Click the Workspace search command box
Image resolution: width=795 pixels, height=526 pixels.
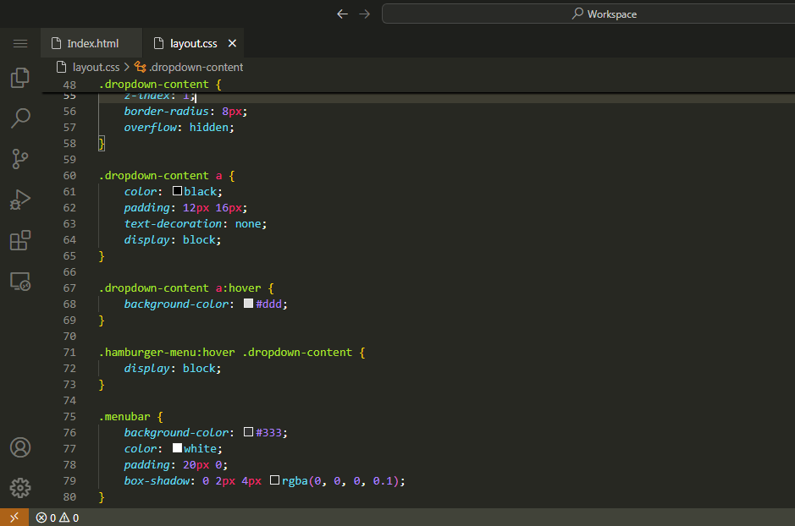[603, 14]
